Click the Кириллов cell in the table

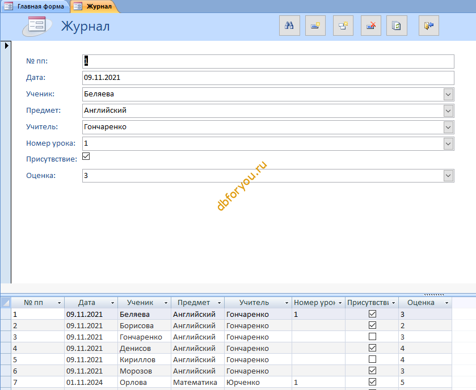144,360
